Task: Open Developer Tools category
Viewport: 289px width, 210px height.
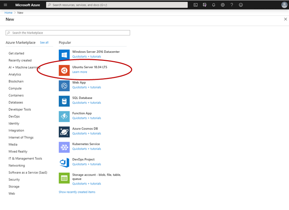Action: (20, 109)
